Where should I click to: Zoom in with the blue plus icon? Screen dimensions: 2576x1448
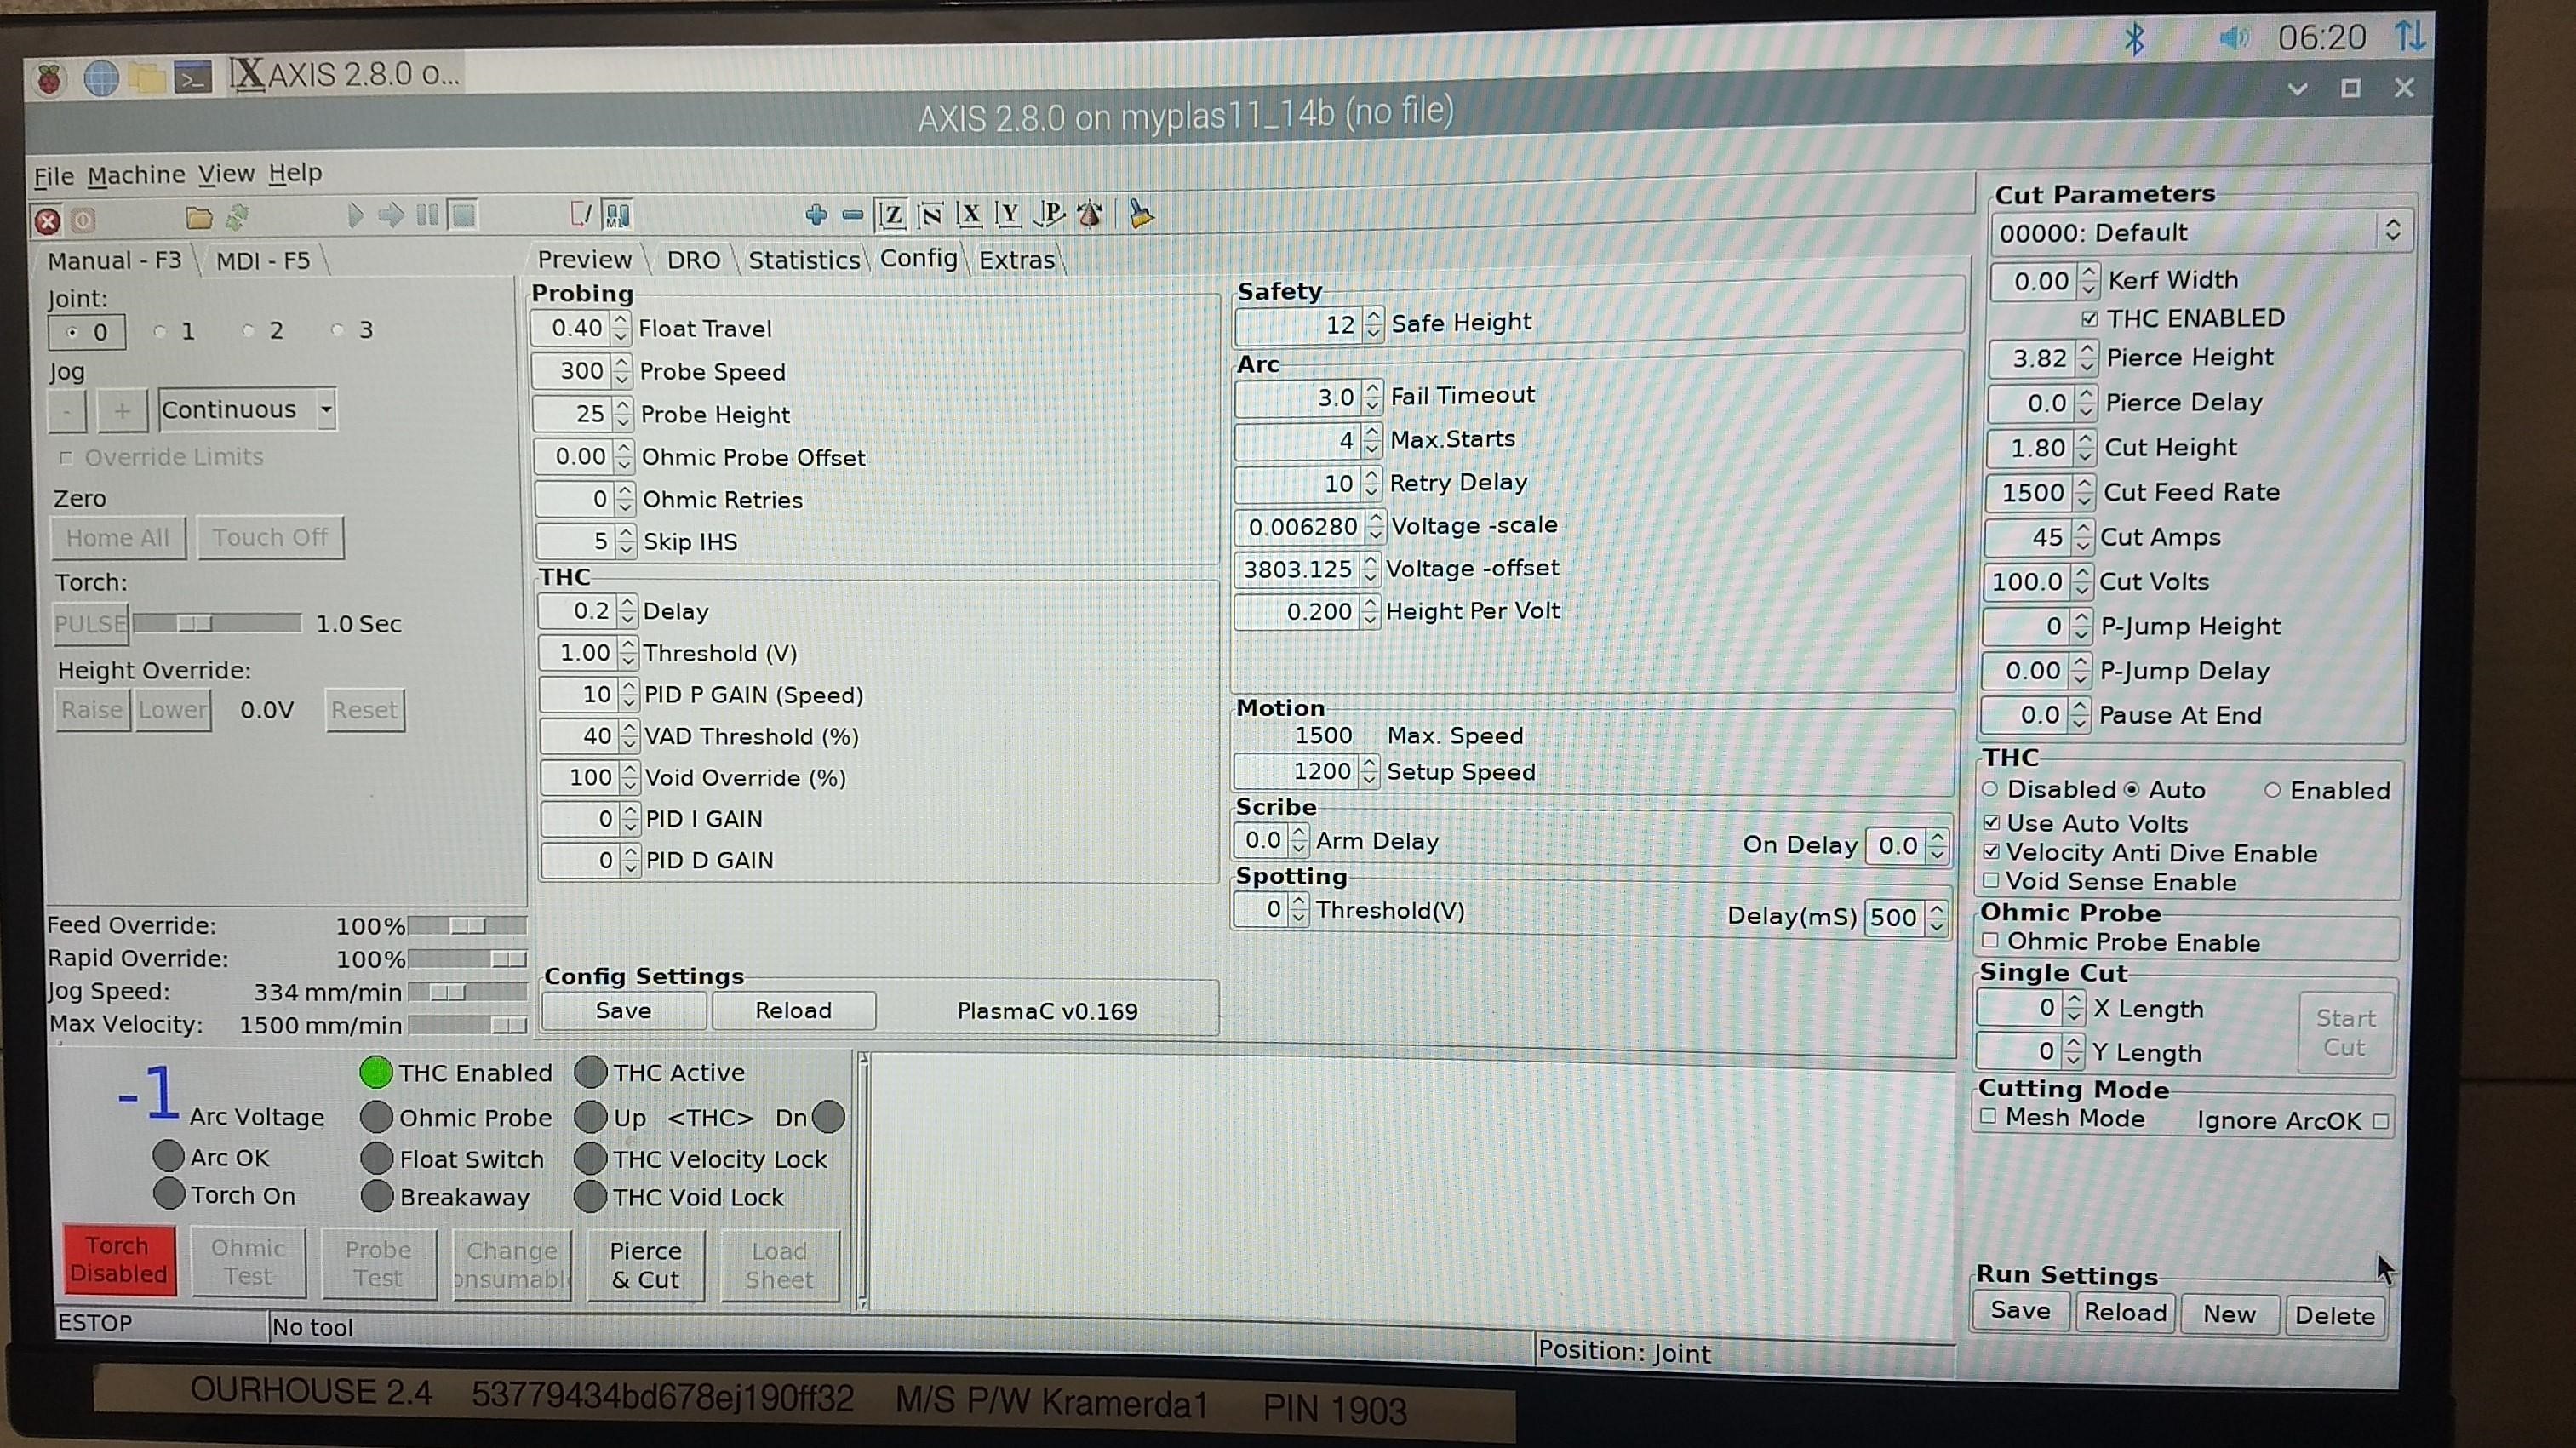click(816, 214)
